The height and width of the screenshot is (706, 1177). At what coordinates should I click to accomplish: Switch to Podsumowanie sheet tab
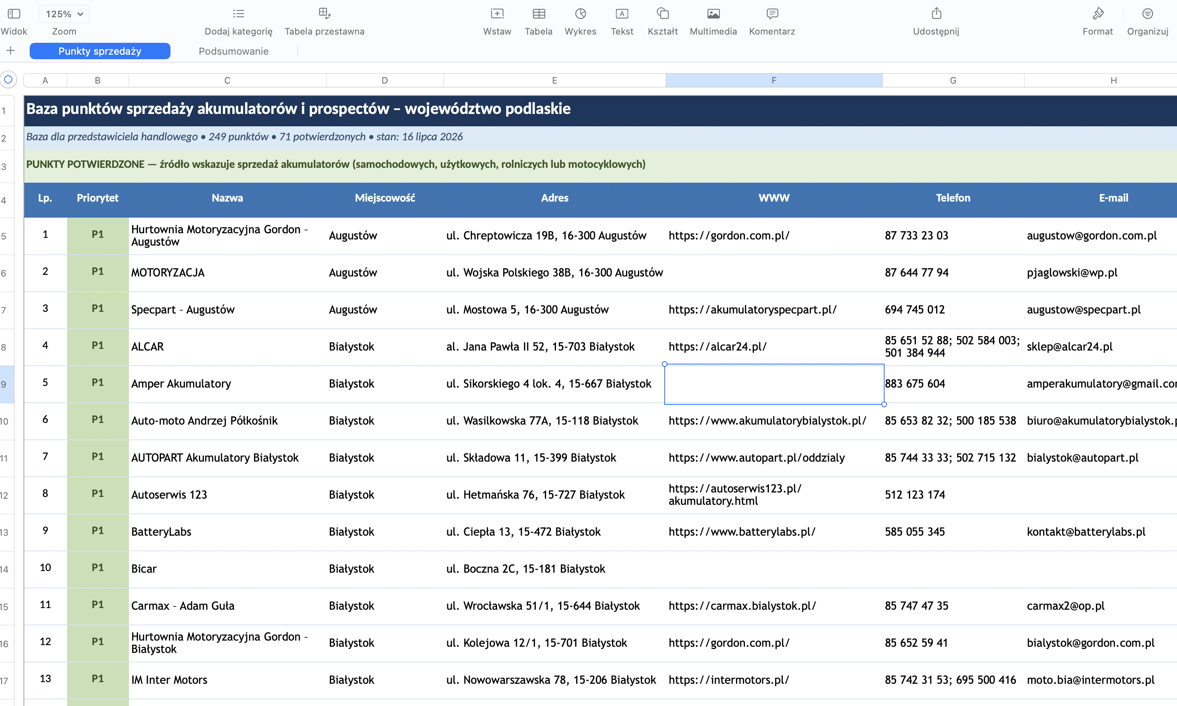[x=234, y=51]
